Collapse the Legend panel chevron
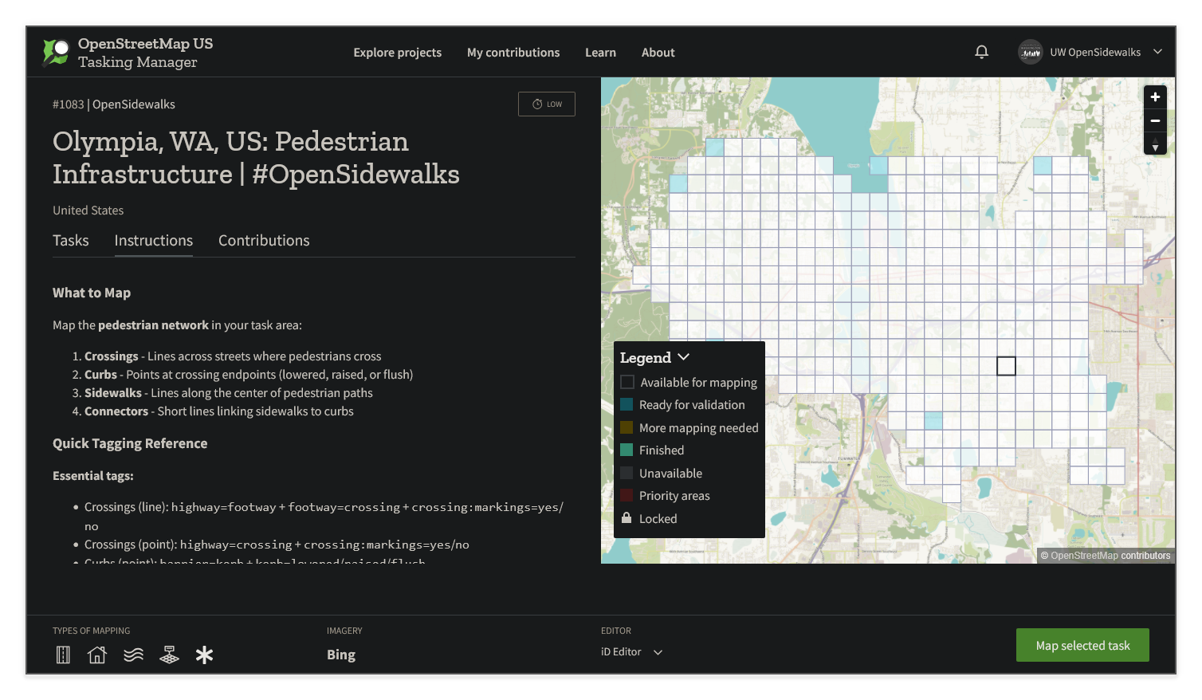This screenshot has height=700, width=1202. coord(684,357)
